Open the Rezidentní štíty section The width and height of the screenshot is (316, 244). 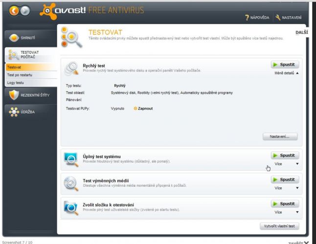(x=31, y=95)
